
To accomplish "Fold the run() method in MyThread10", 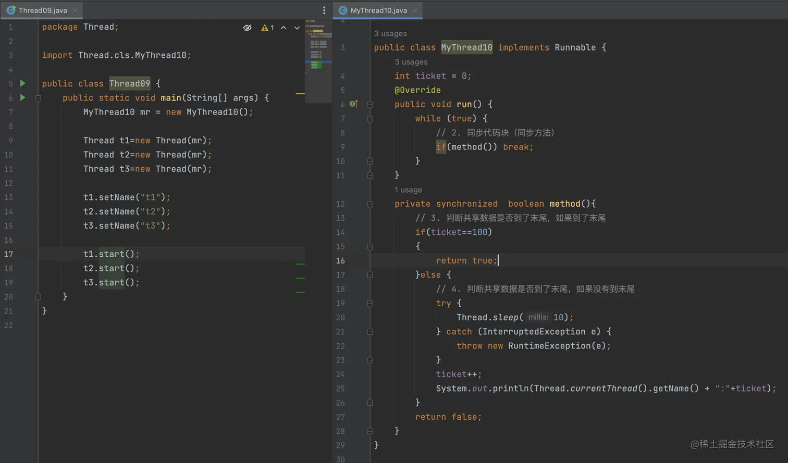I will click(x=370, y=105).
